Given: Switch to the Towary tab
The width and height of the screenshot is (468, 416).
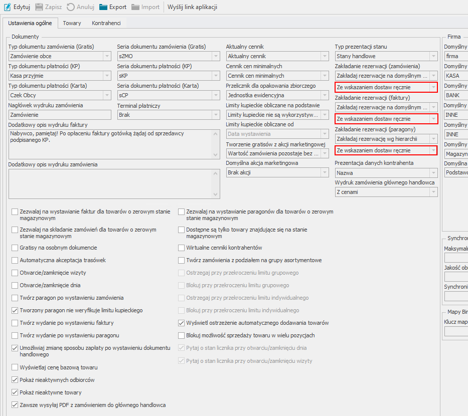Looking at the screenshot, I should click(x=72, y=23).
